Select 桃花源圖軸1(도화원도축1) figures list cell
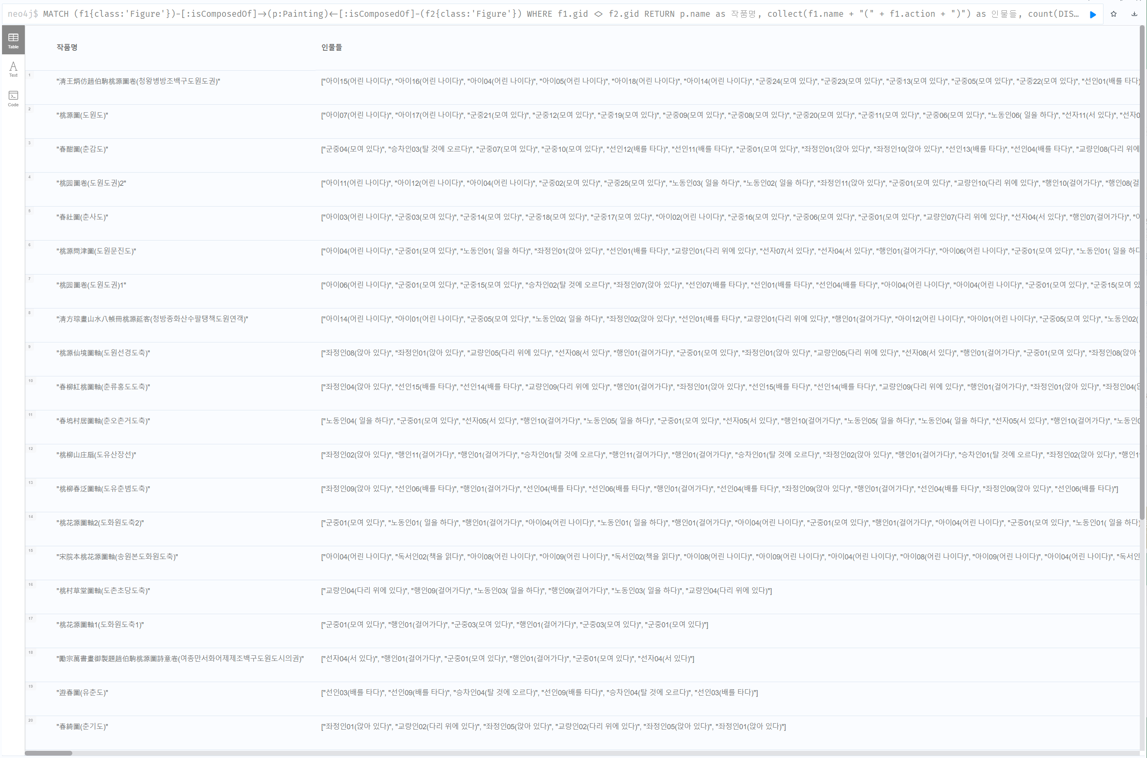 514,625
